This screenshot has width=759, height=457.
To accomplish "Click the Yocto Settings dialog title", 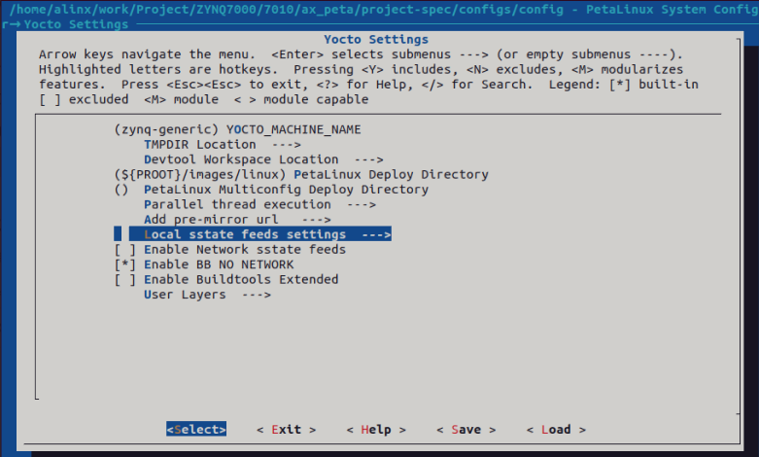I will click(376, 39).
